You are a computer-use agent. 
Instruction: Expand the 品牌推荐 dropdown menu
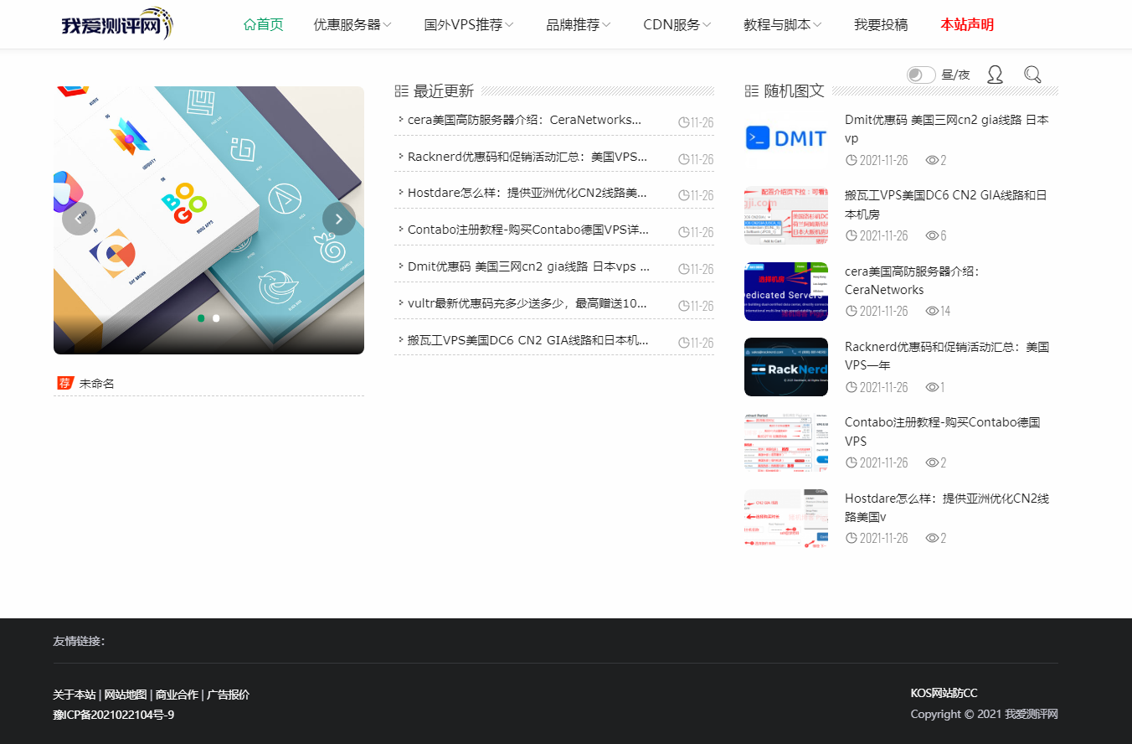[x=579, y=24]
